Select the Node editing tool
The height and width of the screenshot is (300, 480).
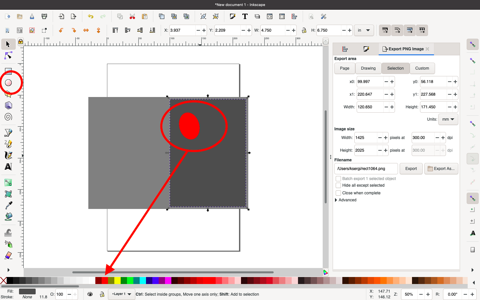pos(8,56)
